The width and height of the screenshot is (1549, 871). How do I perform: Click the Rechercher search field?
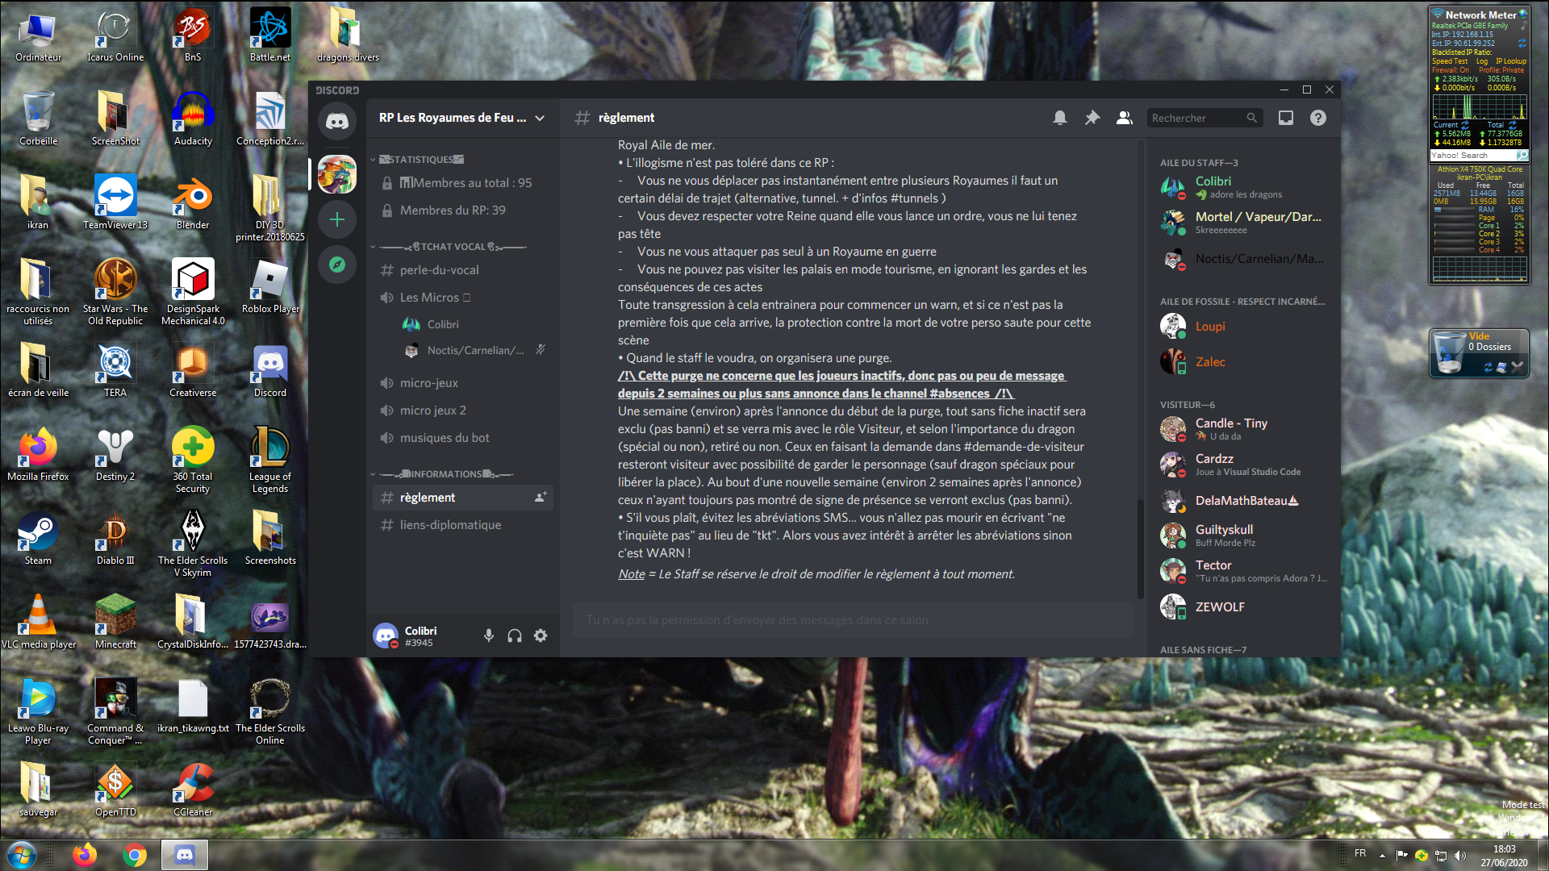[1196, 118]
